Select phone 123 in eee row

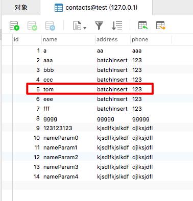[x=137, y=99]
